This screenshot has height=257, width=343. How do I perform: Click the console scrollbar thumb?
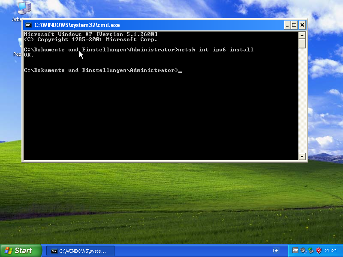tap(302, 44)
